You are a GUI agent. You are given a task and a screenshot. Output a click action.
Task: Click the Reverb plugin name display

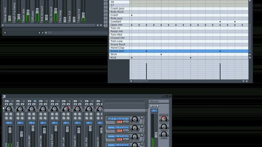click(118, 119)
